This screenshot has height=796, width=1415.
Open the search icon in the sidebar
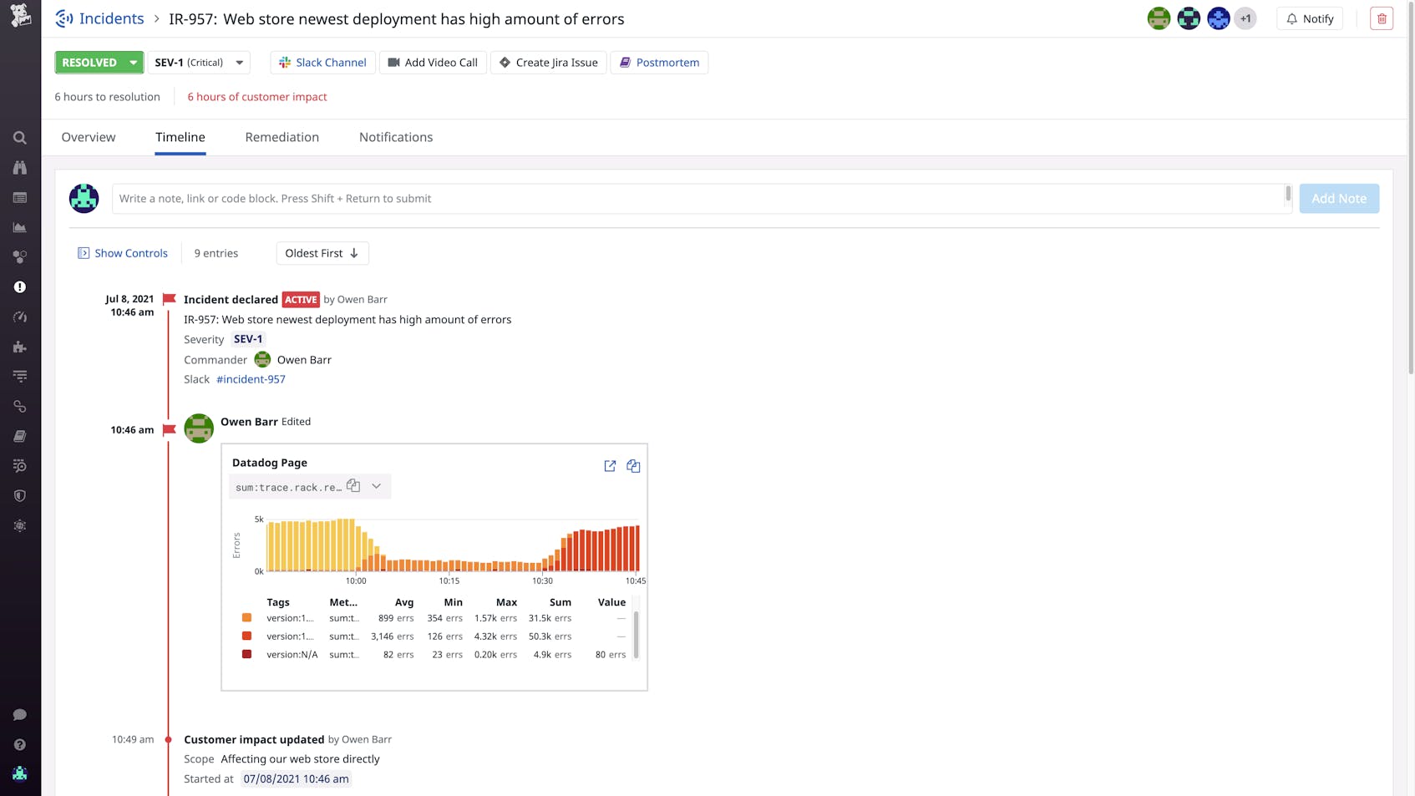tap(20, 138)
